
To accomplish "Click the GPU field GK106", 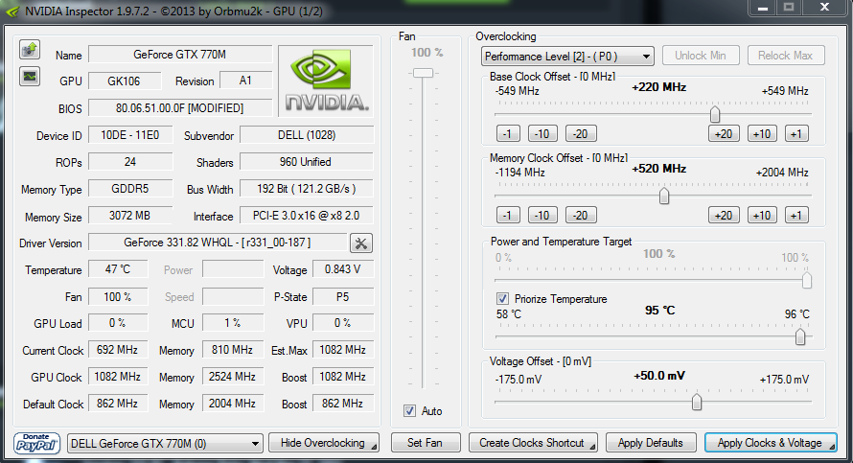I will (125, 81).
